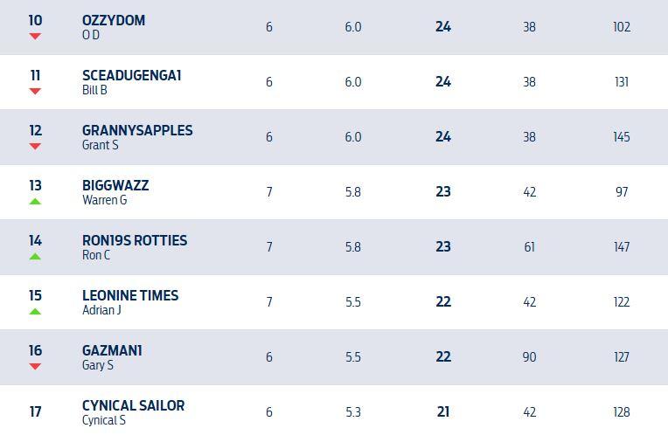Click the green up arrow for BIGGWAZZ

coord(35,201)
